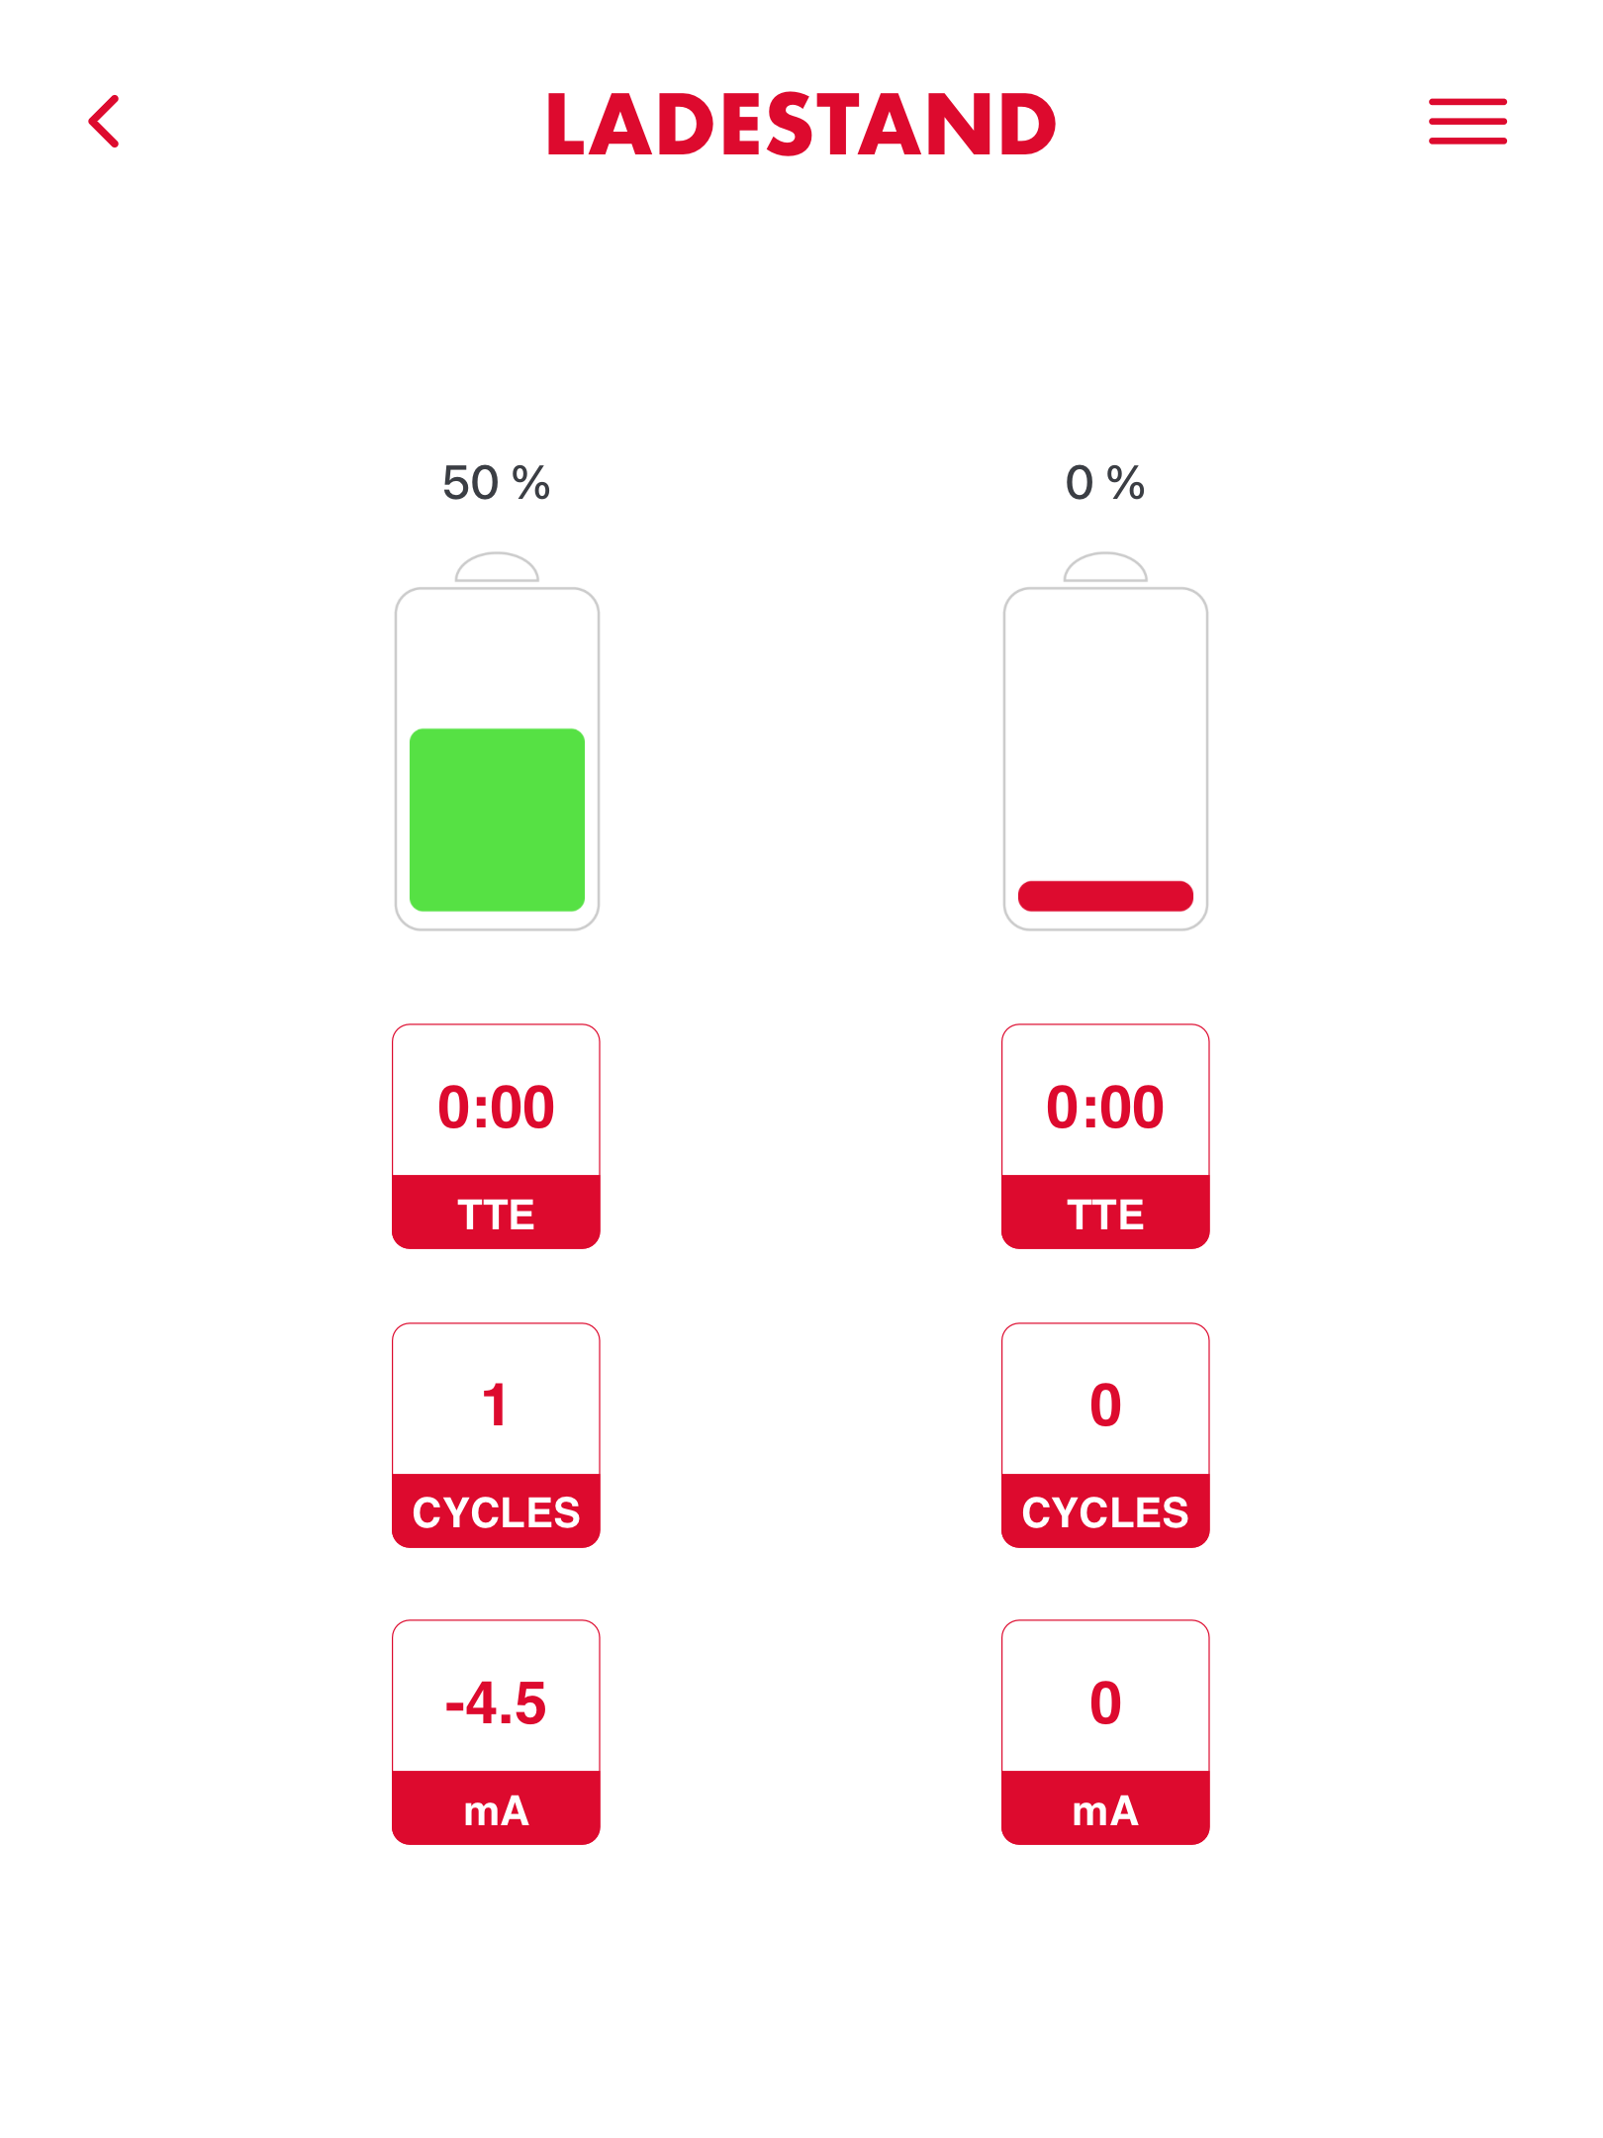This screenshot has height=2138, width=1603.
Task: Select the 50 % charge label
Action: pos(496,483)
